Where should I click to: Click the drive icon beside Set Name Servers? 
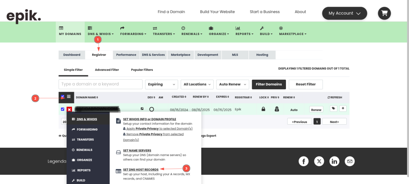pyautogui.click(x=118, y=152)
